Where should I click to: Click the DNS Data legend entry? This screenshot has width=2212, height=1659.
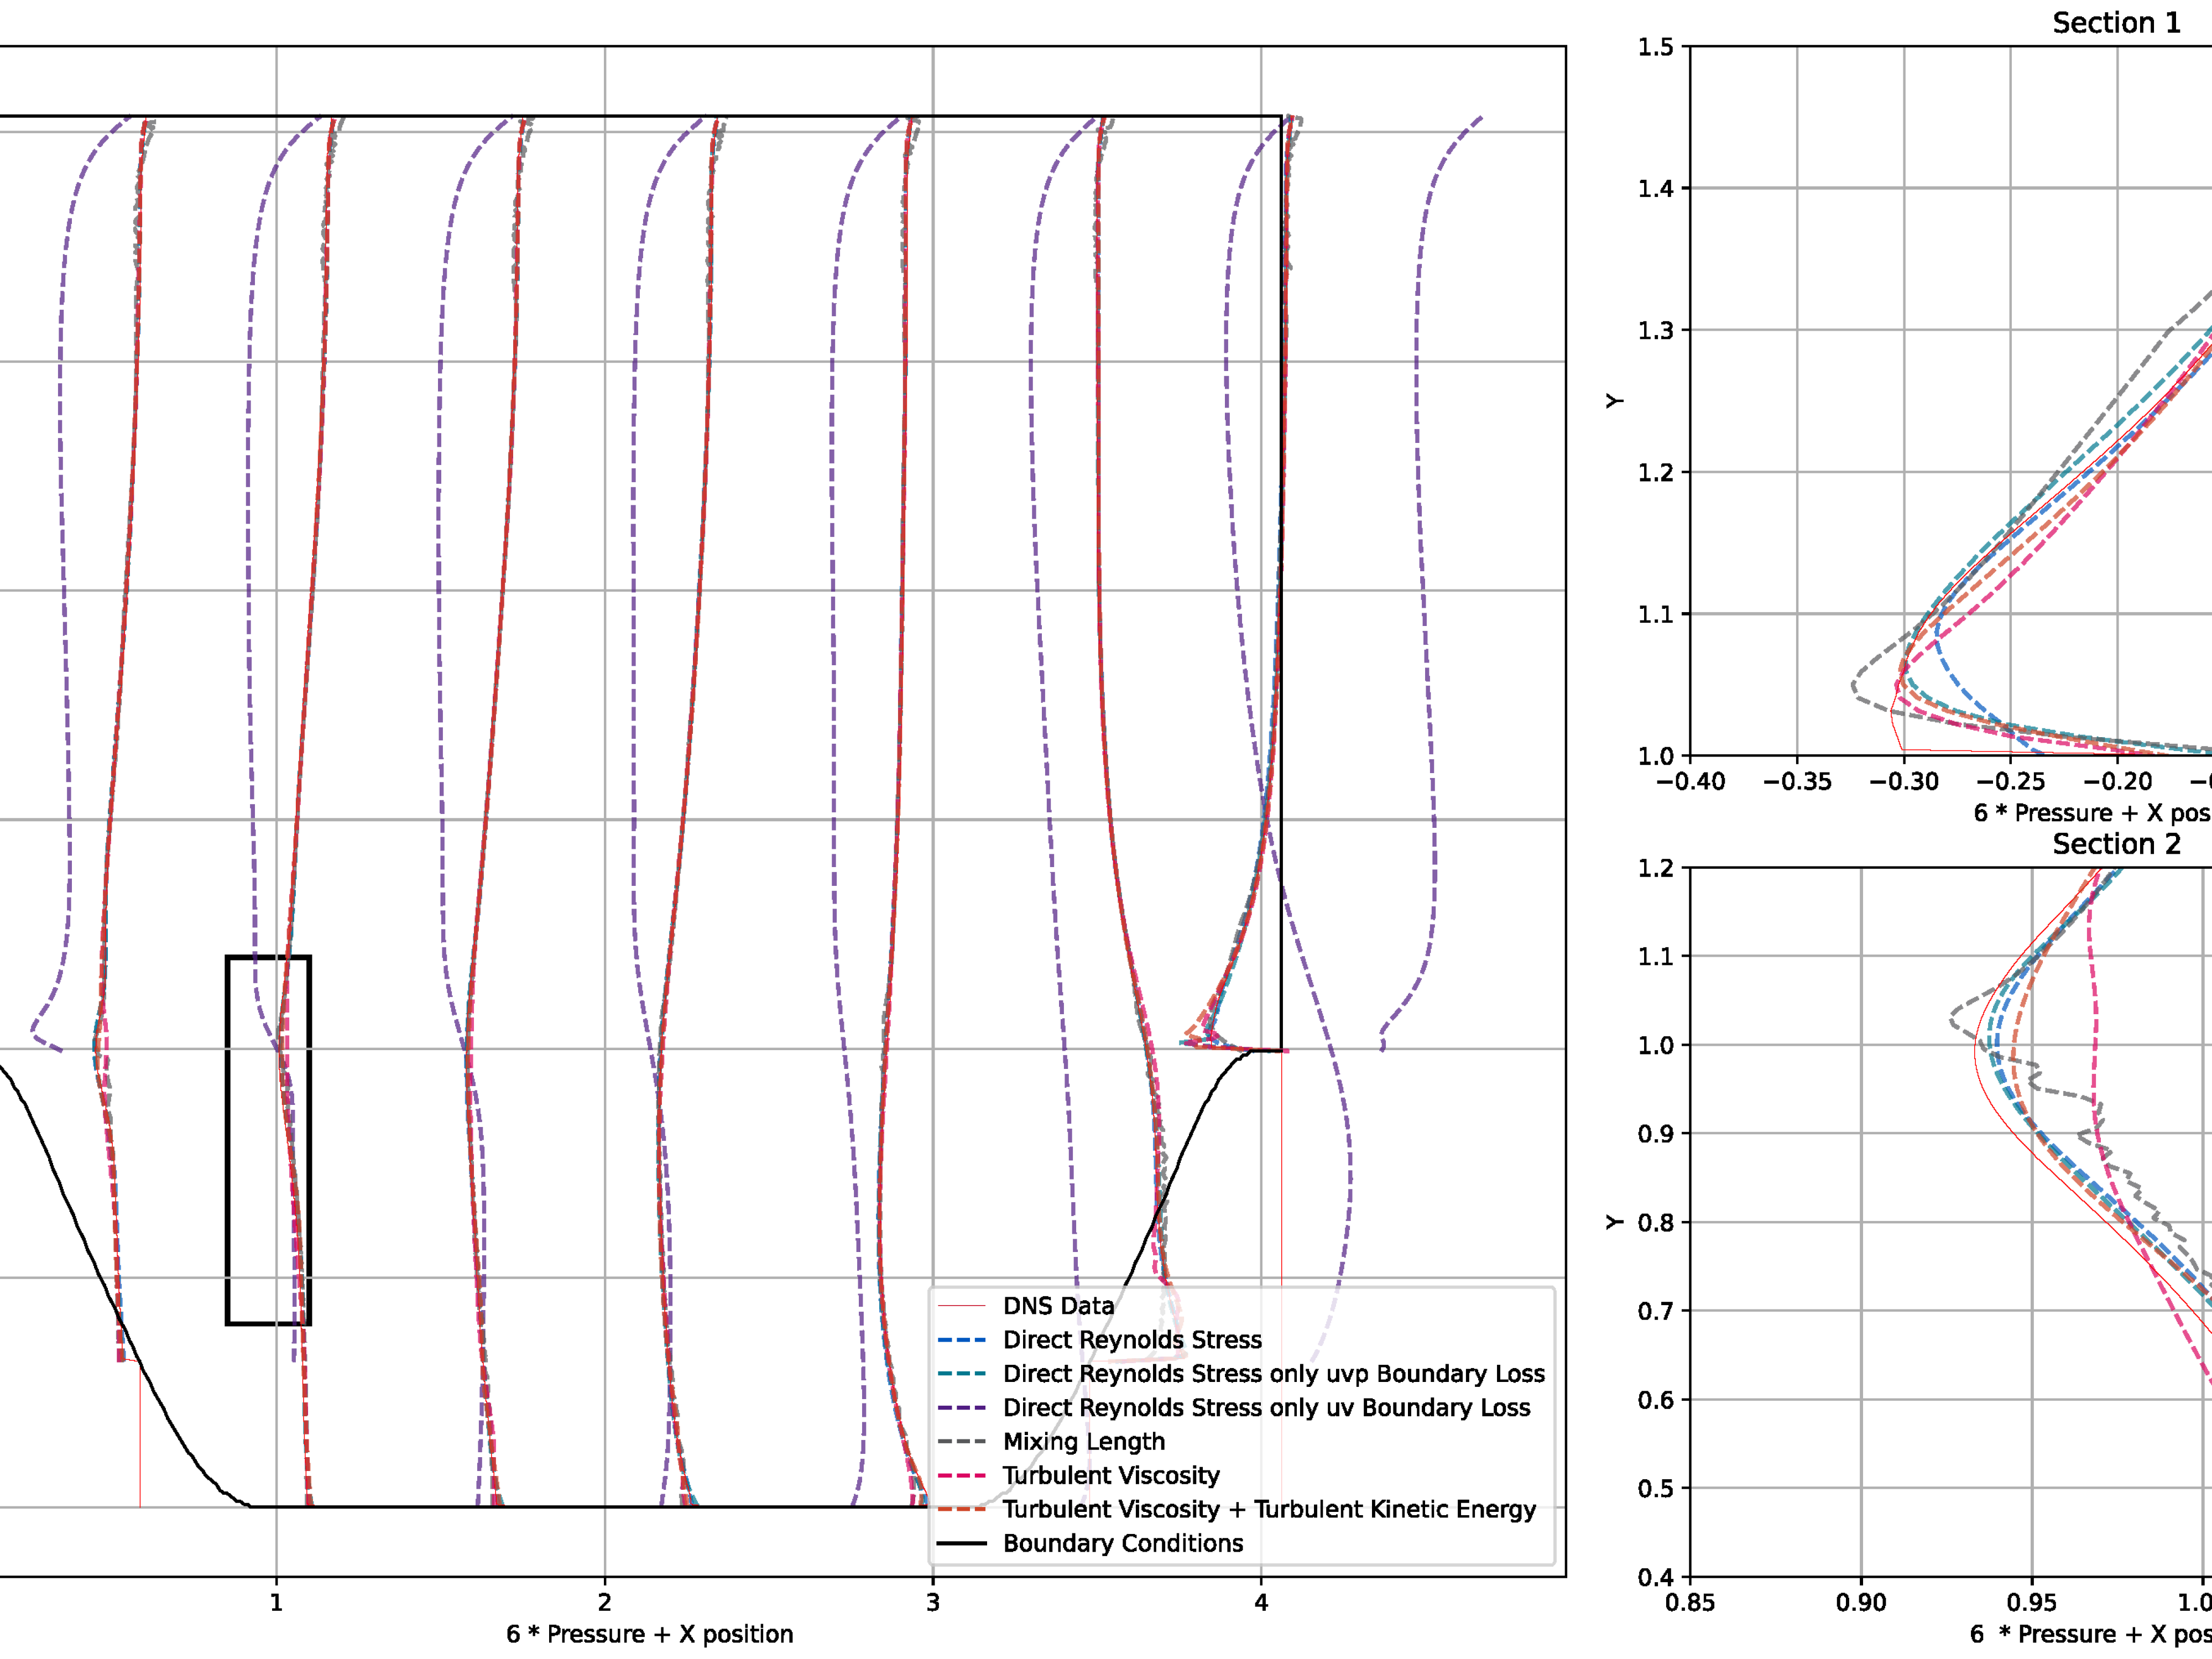point(1058,1306)
